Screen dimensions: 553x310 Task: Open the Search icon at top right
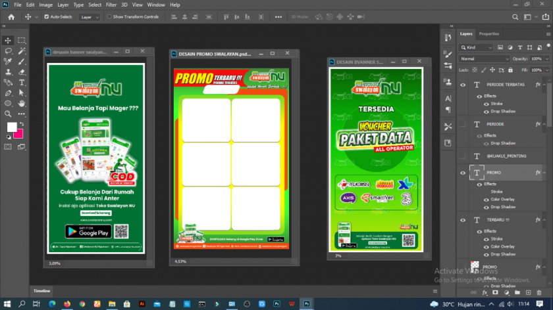coord(515,17)
